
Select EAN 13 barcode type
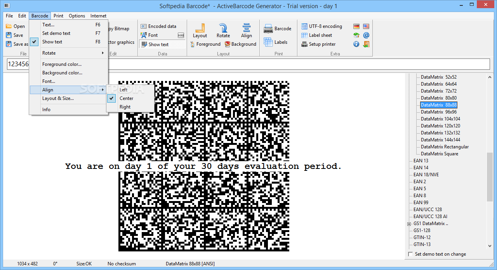(x=421, y=161)
